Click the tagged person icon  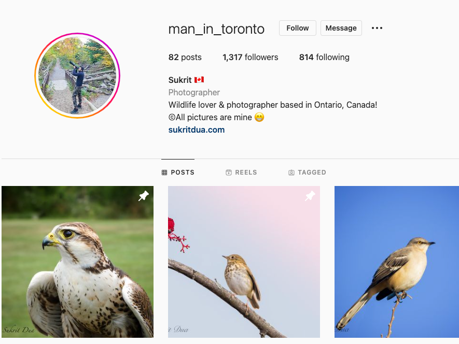tap(291, 173)
